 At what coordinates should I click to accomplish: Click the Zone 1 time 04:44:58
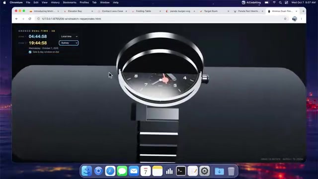(x=38, y=36)
